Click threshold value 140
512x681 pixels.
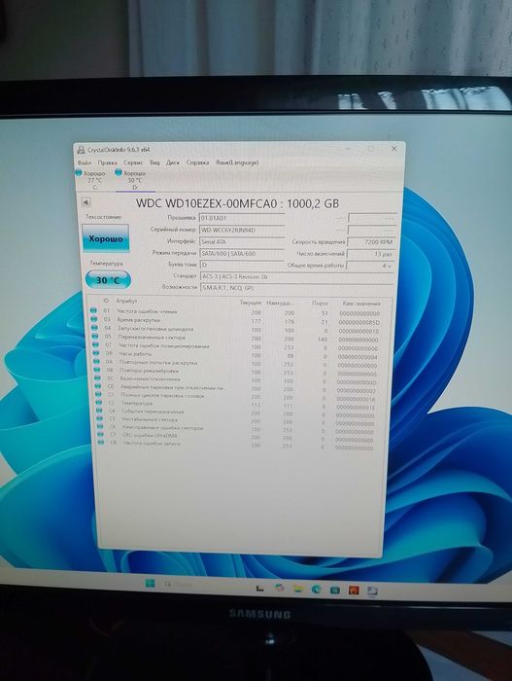[322, 340]
